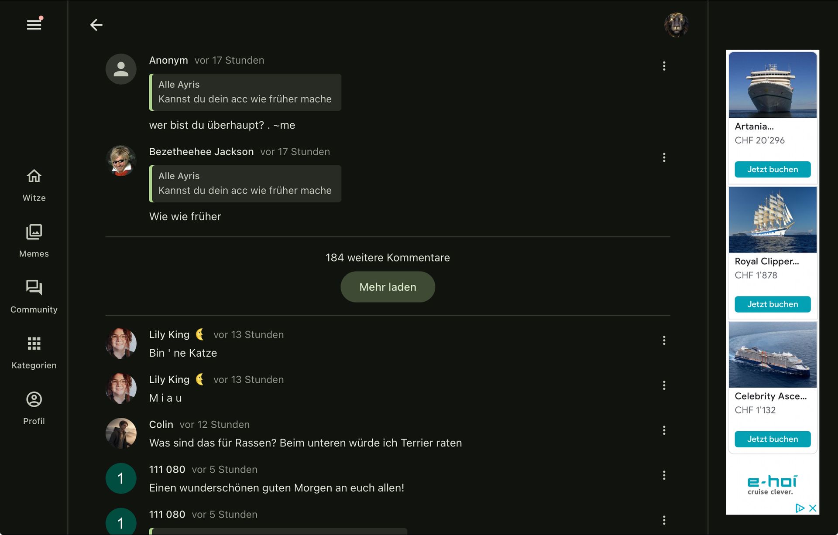The height and width of the screenshot is (535, 838).
Task: Open Lily King's username on 'Bin ' ne Katze'
Action: pyautogui.click(x=169, y=334)
